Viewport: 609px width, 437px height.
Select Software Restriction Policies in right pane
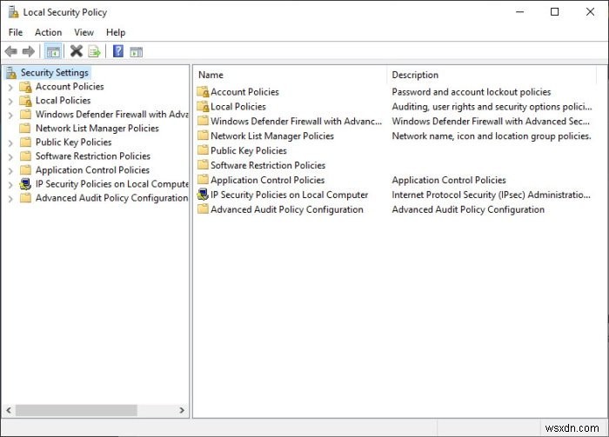click(267, 165)
